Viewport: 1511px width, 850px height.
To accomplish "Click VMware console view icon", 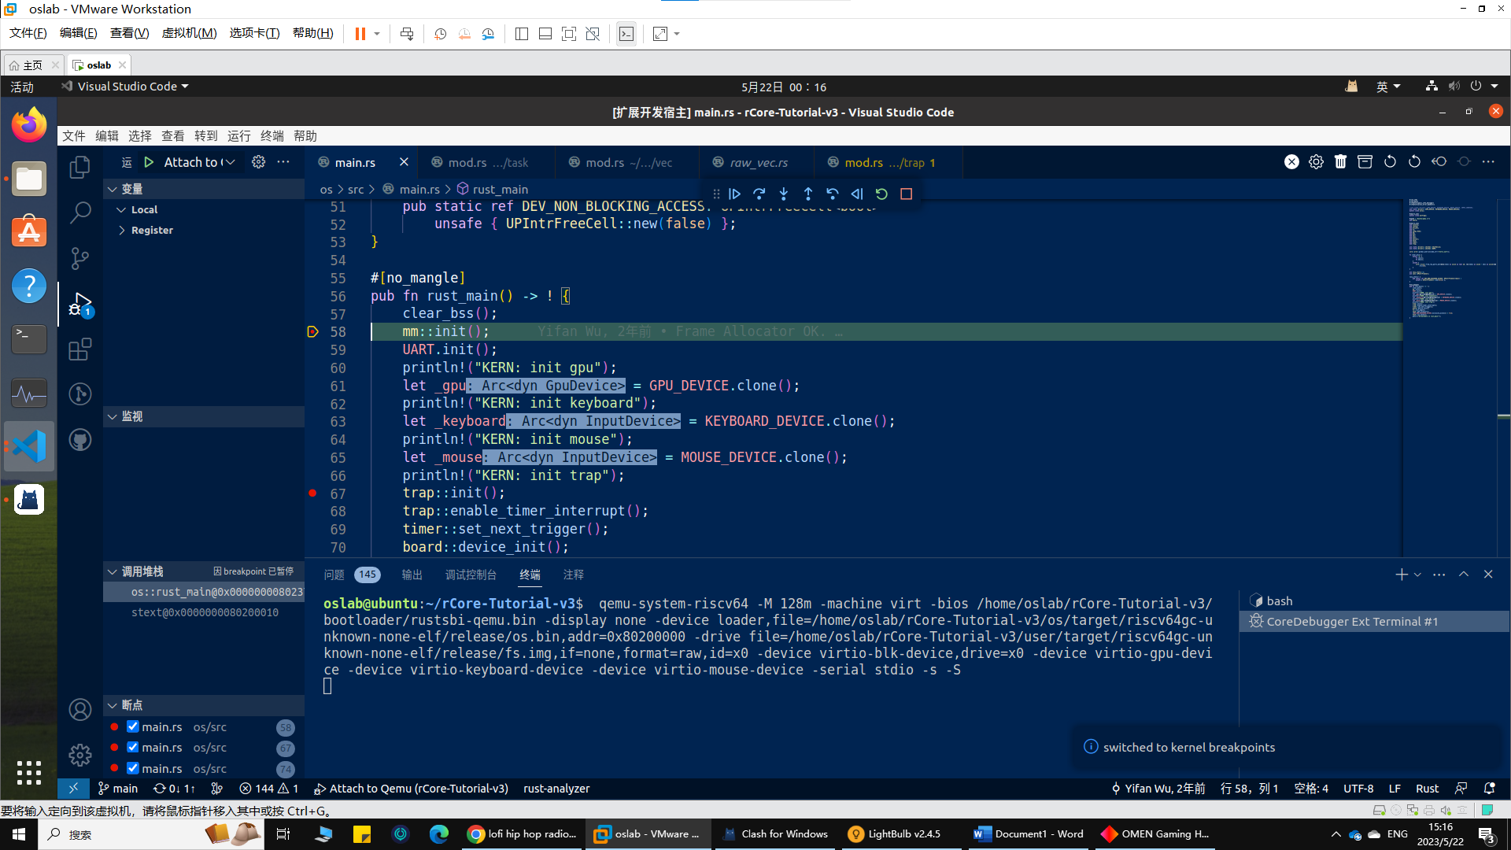I will click(626, 34).
